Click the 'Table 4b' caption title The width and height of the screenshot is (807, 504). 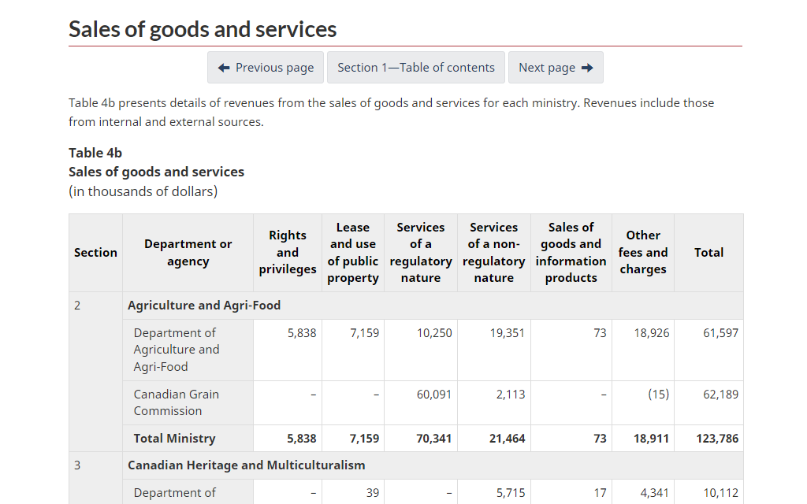coord(95,153)
